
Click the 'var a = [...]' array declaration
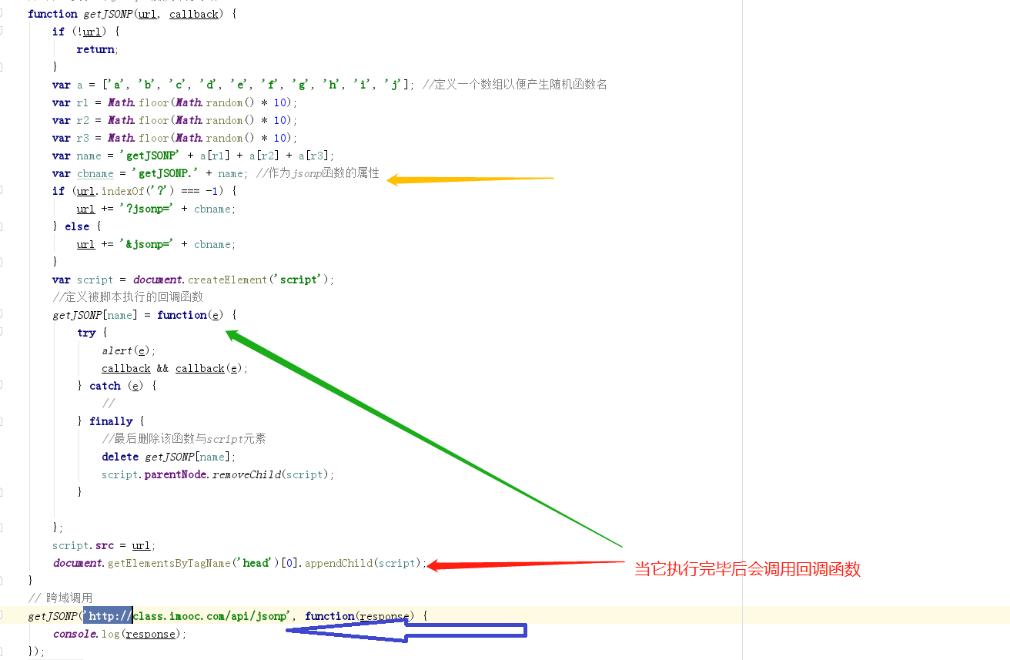234,85
